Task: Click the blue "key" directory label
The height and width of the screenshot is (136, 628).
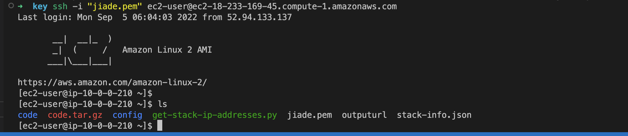Action: (x=40, y=6)
